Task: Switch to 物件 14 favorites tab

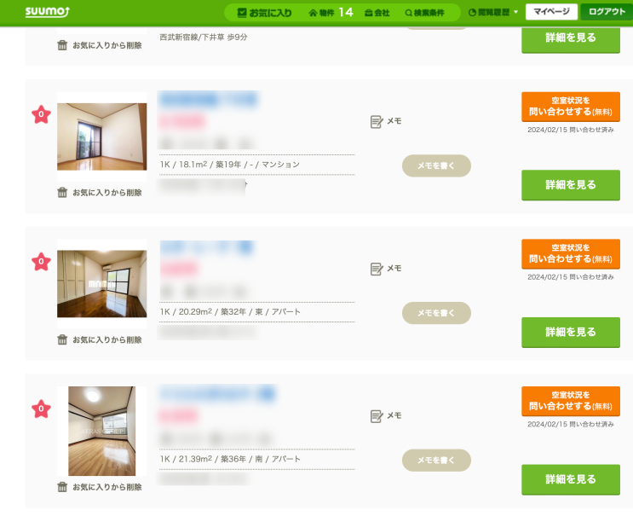Action: (331, 13)
